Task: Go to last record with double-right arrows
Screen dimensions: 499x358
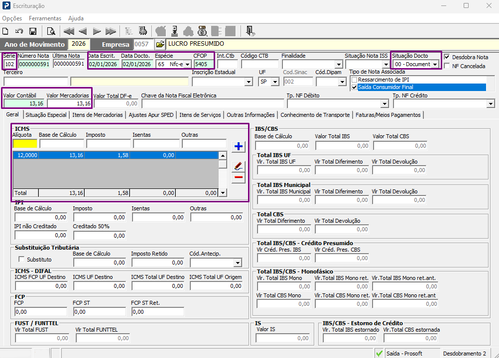Action: (x=111, y=31)
